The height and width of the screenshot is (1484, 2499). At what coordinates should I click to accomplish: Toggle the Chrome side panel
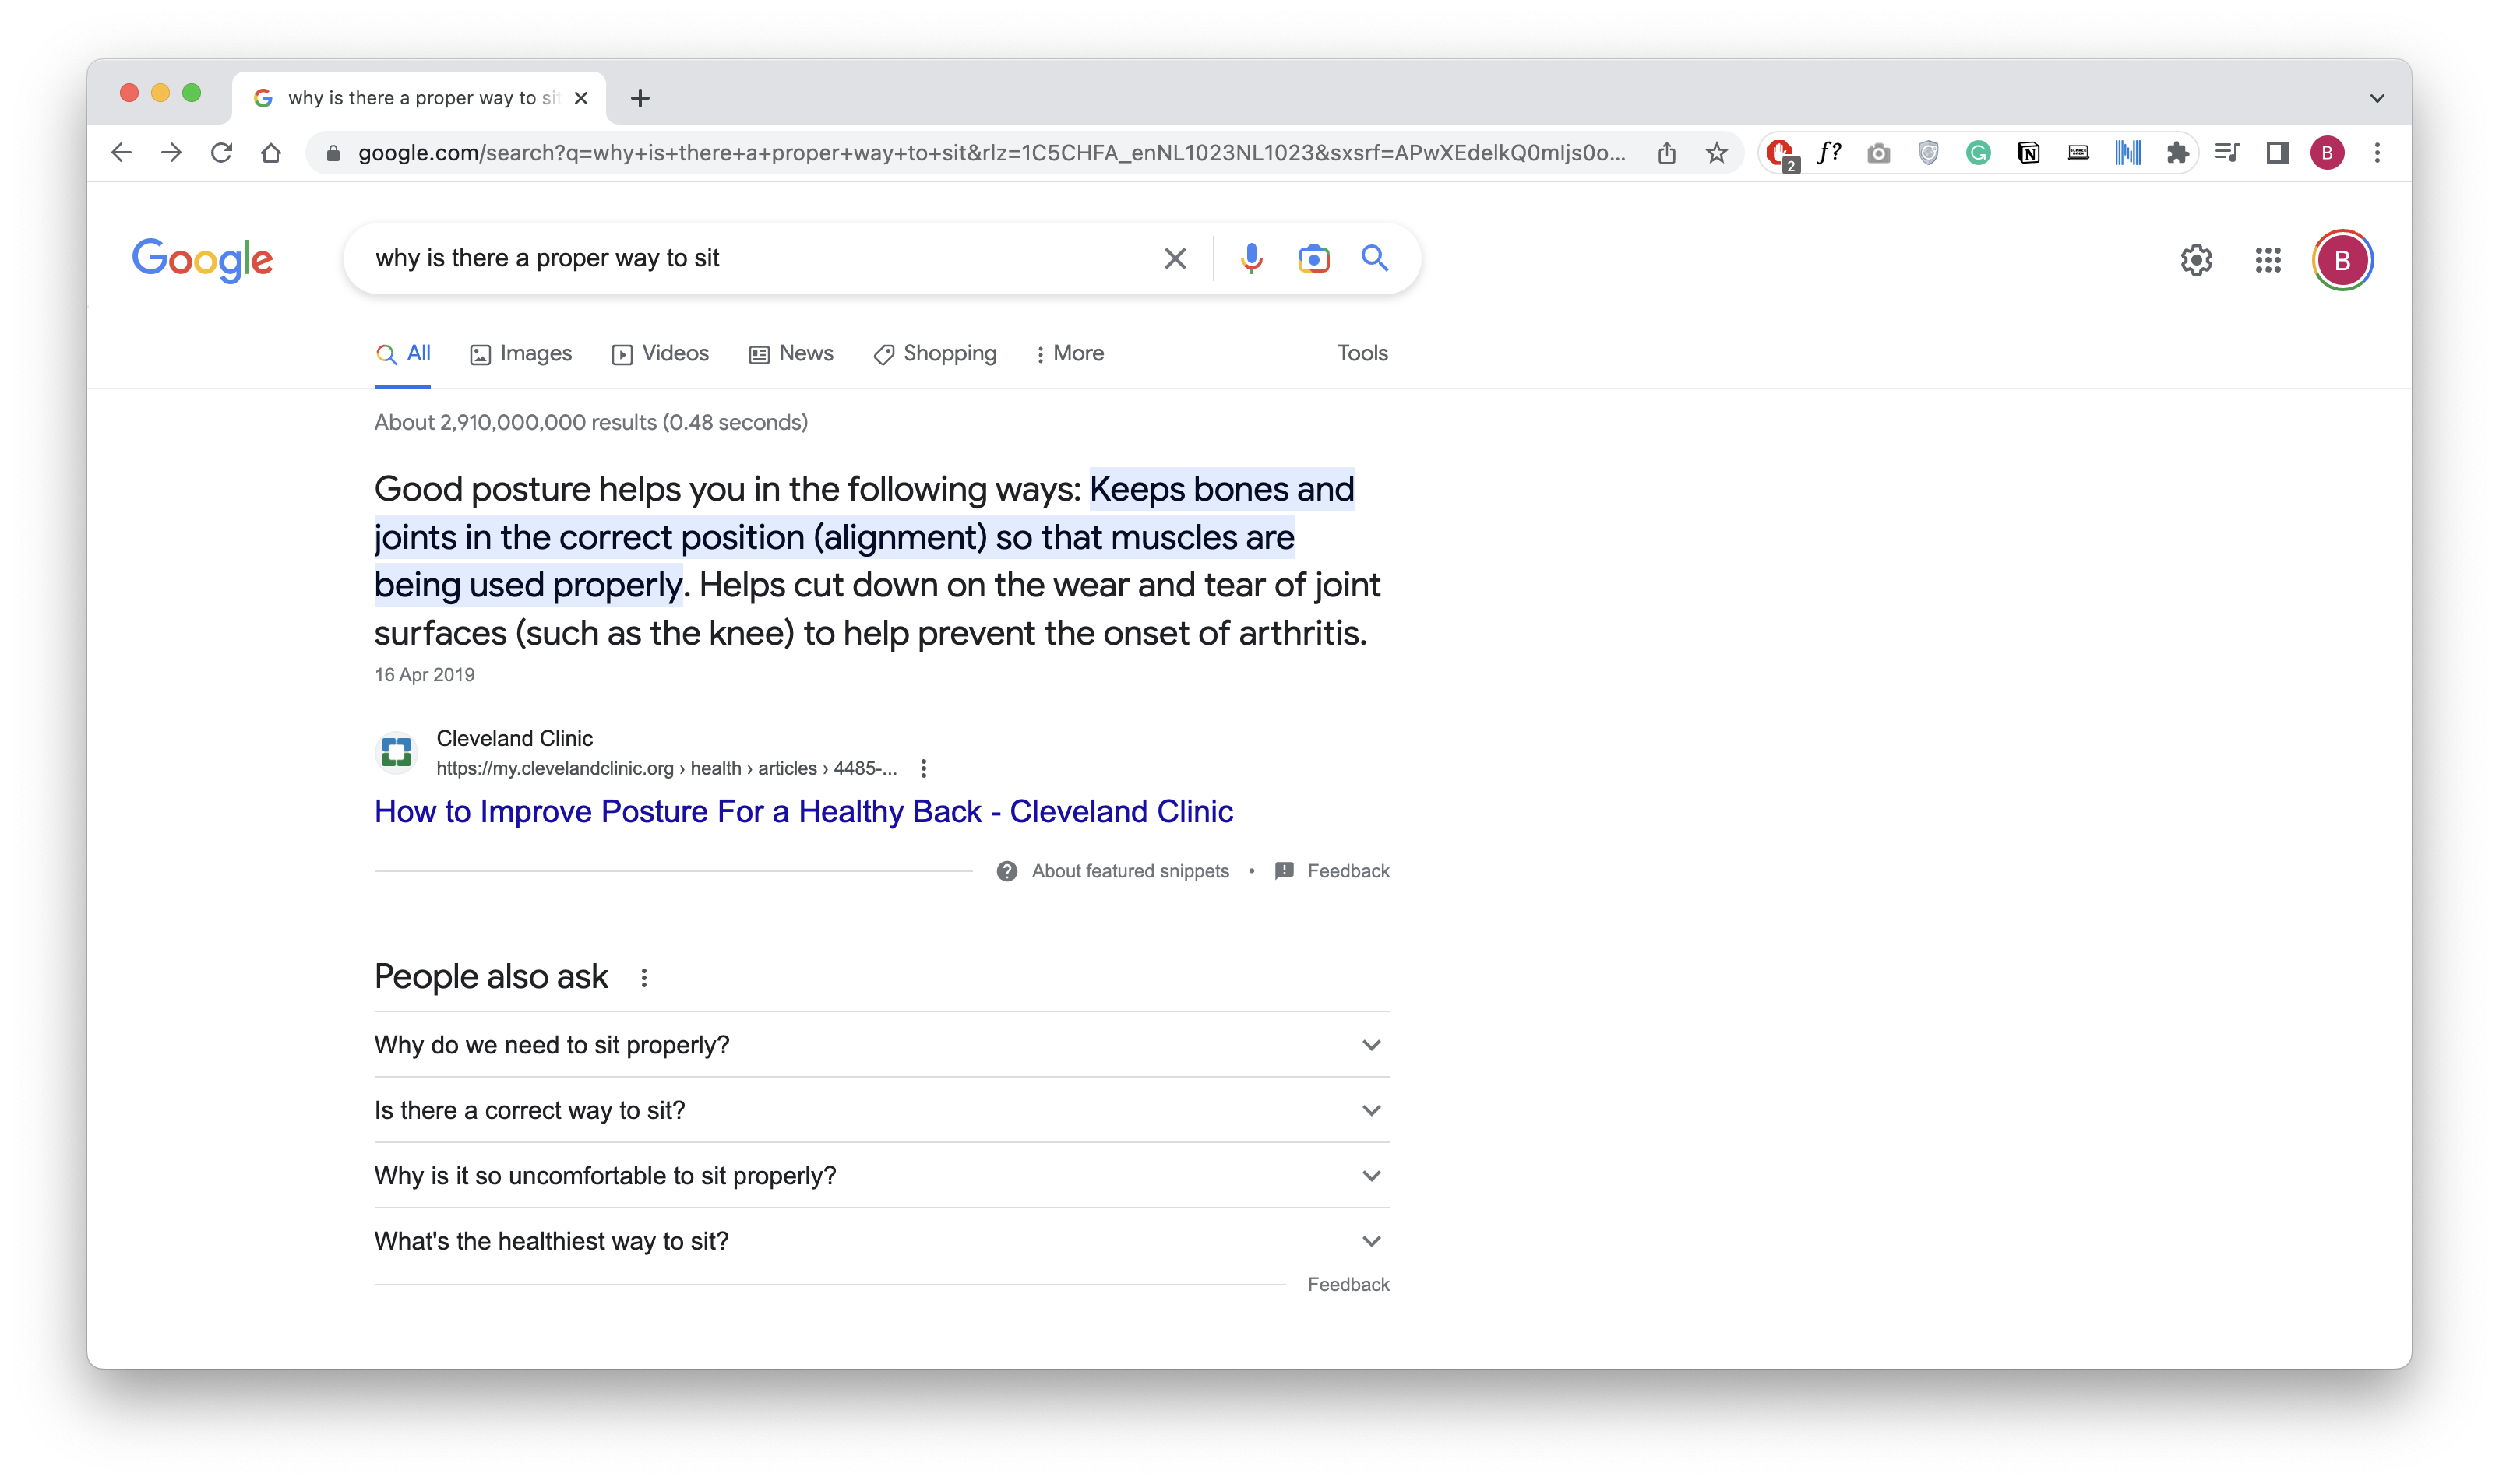pyautogui.click(x=2278, y=153)
